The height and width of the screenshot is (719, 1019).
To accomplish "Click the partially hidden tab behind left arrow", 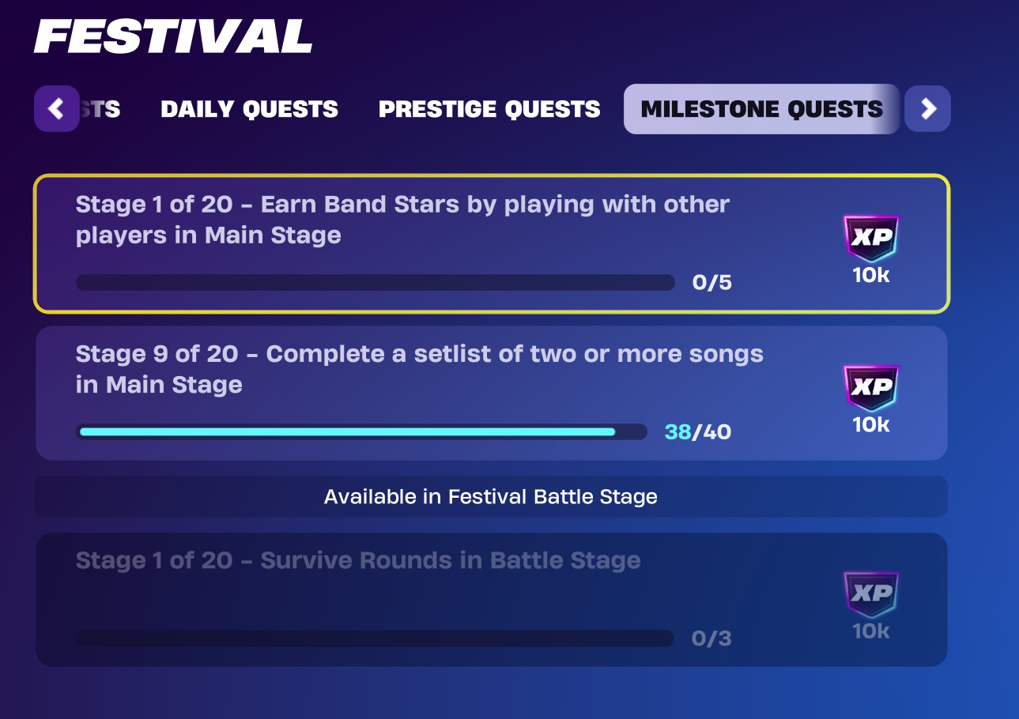I will coord(101,109).
